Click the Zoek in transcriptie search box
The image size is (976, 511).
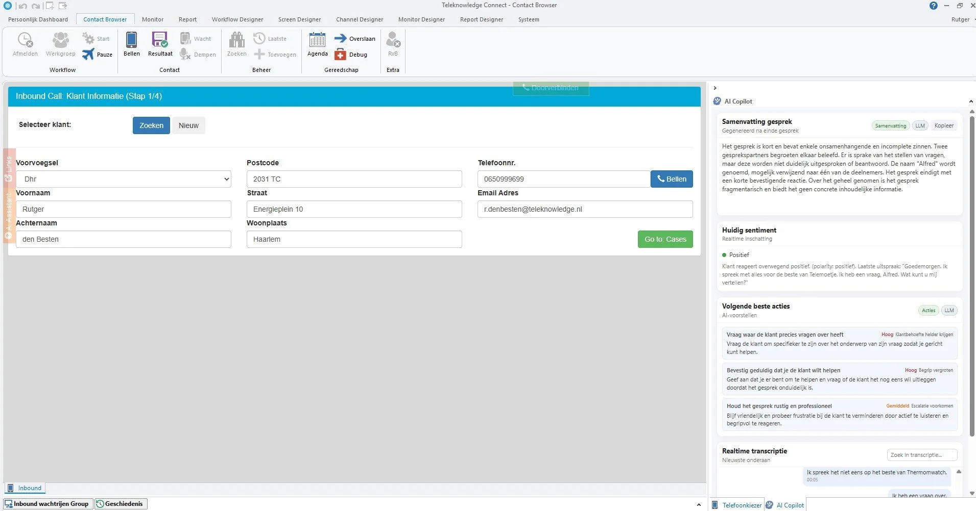(x=922, y=455)
